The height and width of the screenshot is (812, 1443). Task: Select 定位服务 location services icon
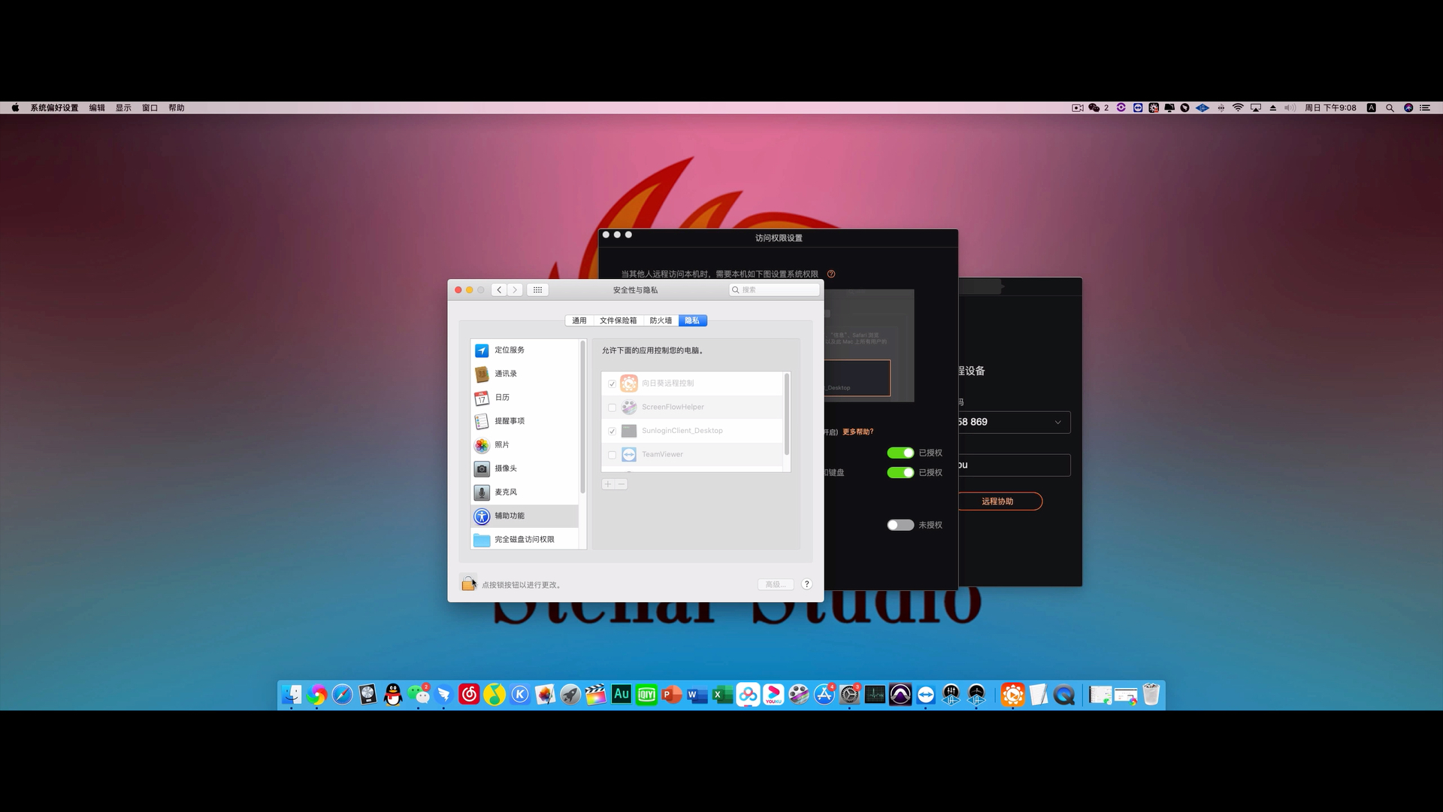point(482,350)
